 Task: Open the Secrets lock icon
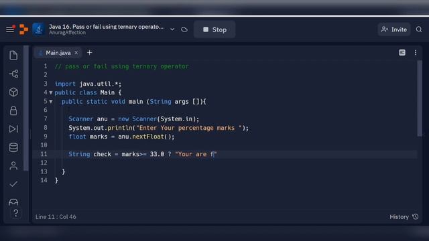[x=13, y=110]
